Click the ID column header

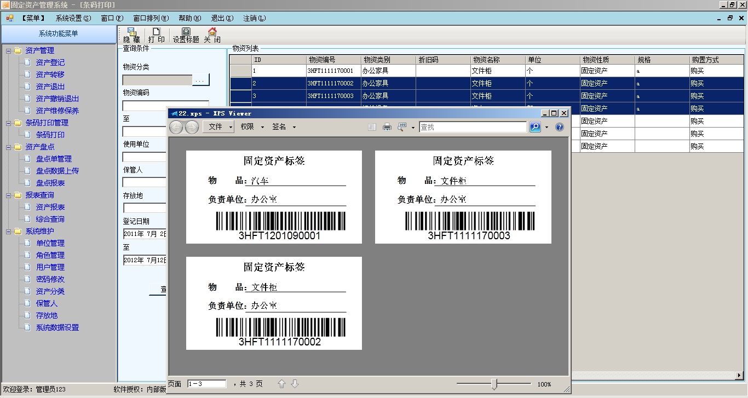click(279, 60)
